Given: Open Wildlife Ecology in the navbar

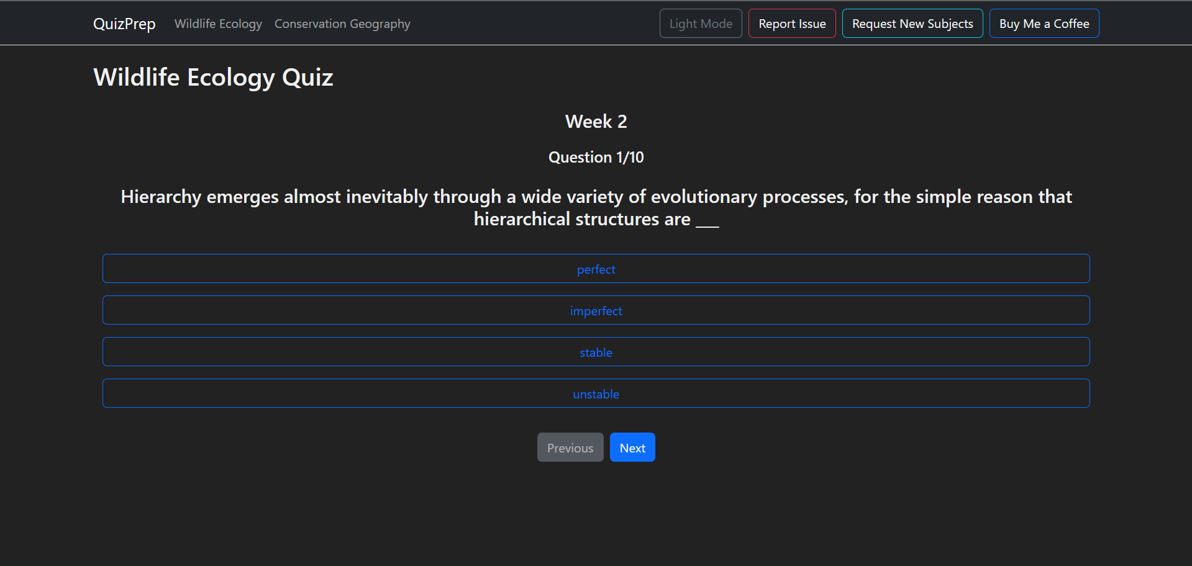Looking at the screenshot, I should 218,24.
